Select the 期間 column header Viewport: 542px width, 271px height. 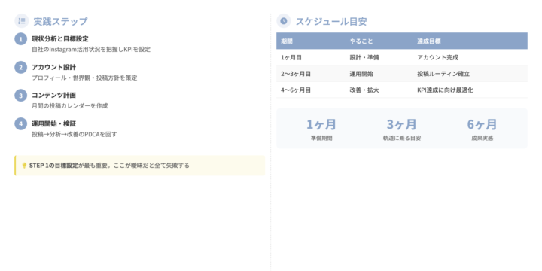pyautogui.click(x=287, y=41)
